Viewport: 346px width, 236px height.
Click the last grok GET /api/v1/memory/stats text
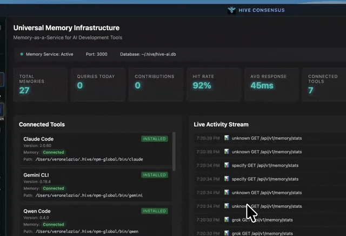point(262,233)
